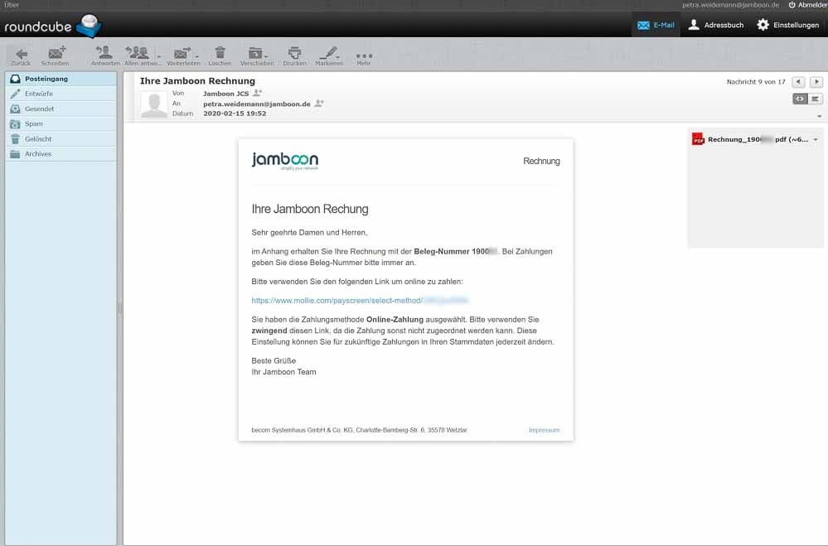Print the message with Drucken
Viewport: 828px width, 546px height.
(294, 56)
